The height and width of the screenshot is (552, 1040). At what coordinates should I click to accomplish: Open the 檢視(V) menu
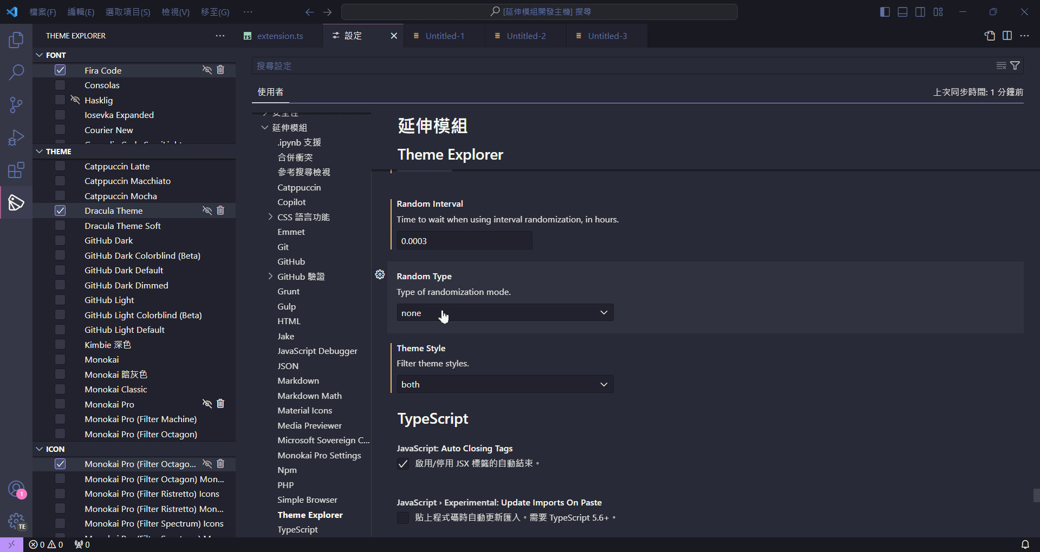point(175,12)
